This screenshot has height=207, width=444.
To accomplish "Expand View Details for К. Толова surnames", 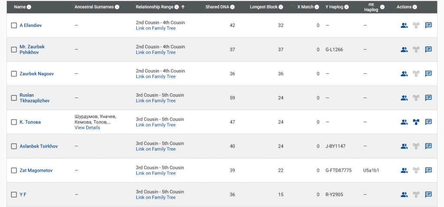I will coord(87,128).
